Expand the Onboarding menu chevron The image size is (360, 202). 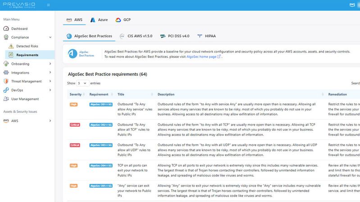(50, 64)
